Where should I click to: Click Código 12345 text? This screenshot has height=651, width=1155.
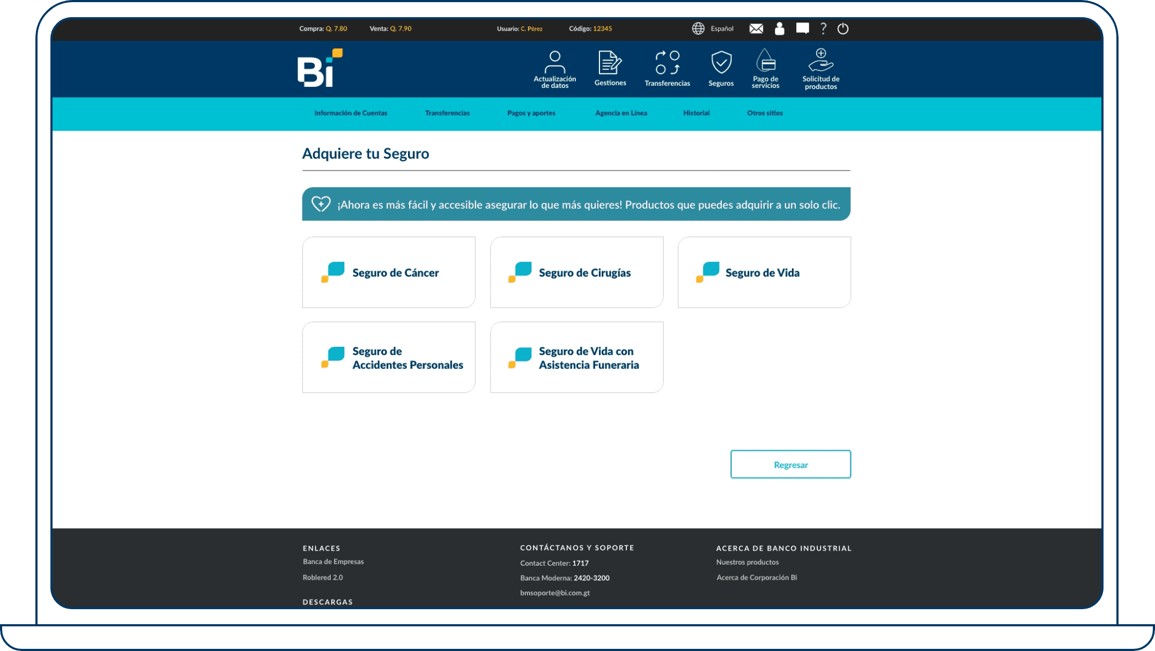point(590,28)
